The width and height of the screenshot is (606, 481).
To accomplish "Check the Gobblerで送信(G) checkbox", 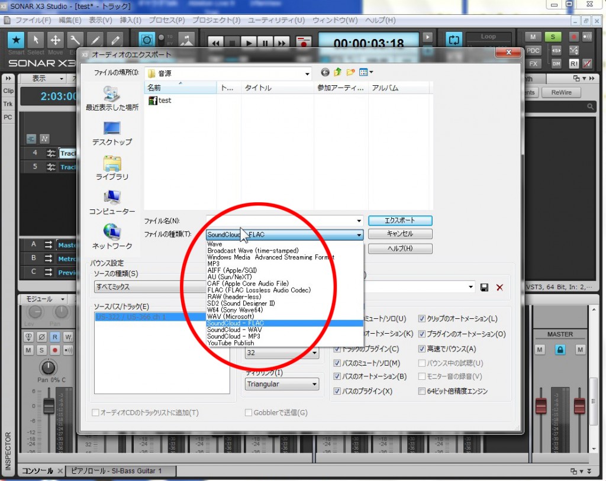I will (x=249, y=412).
